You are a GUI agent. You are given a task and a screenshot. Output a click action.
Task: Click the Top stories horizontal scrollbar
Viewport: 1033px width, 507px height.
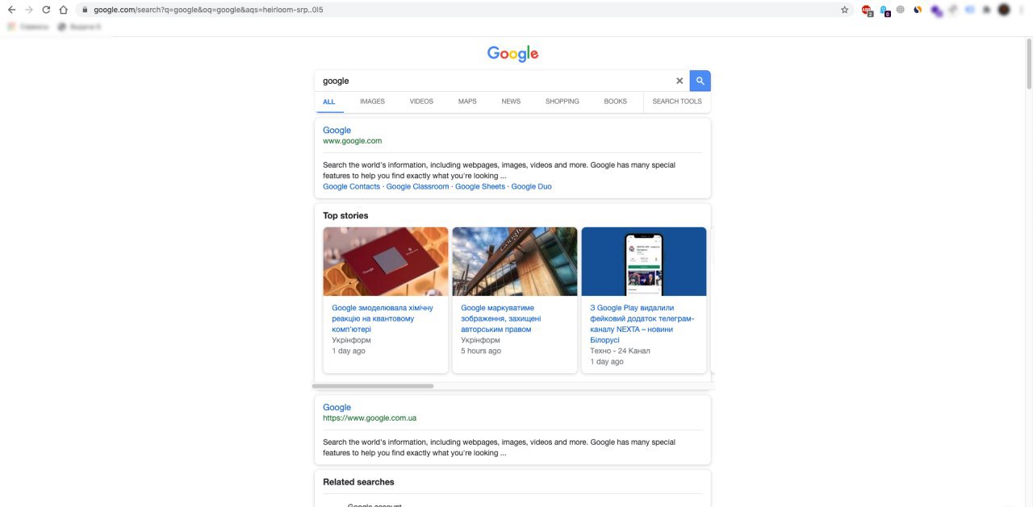tap(373, 386)
